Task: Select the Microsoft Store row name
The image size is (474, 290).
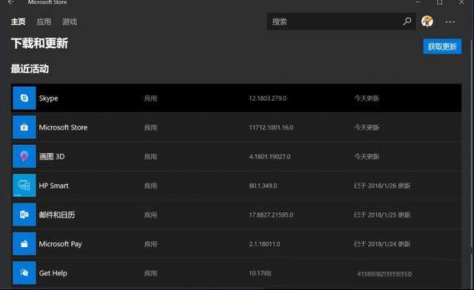Action: 63,127
